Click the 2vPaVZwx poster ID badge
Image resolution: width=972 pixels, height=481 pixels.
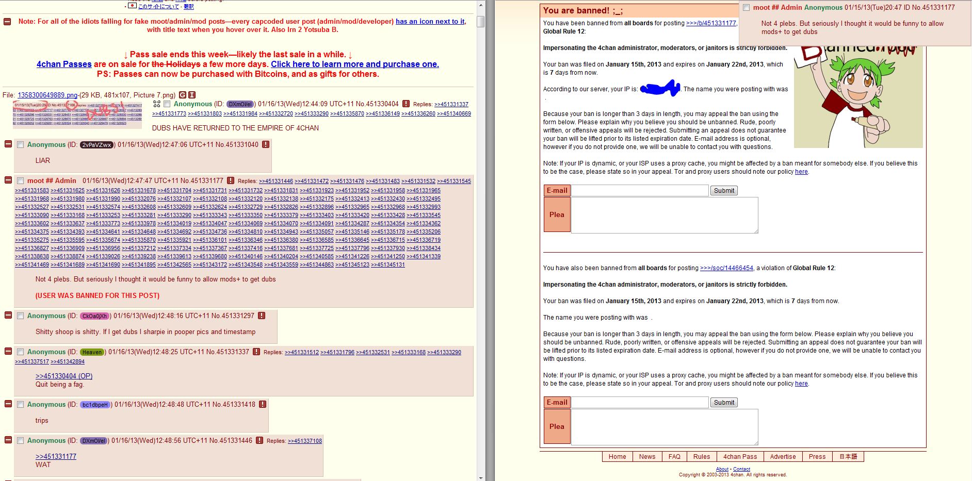click(x=96, y=145)
